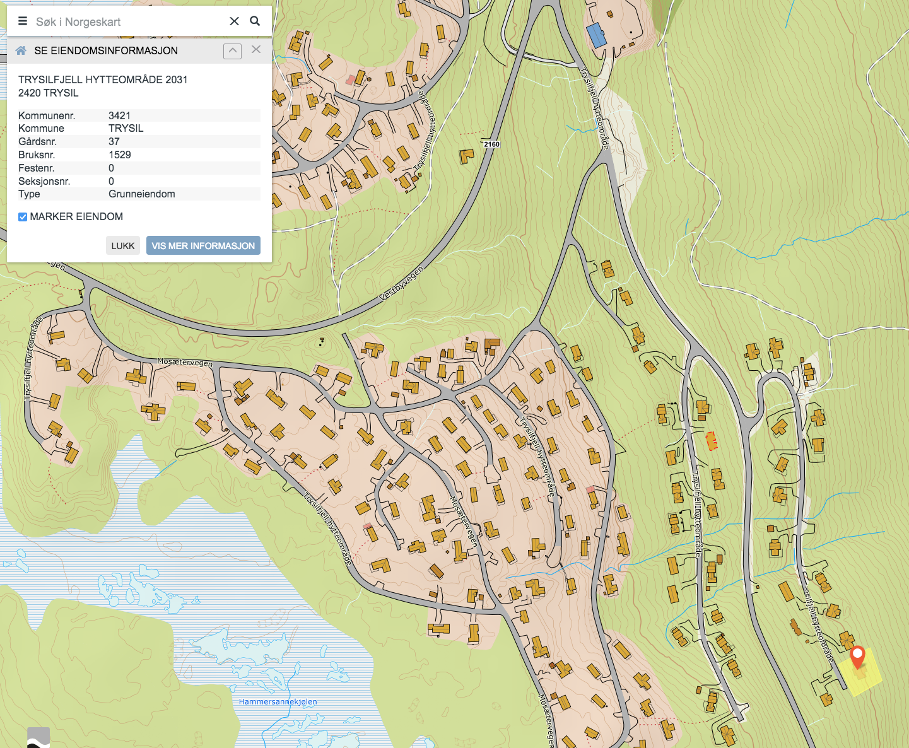The width and height of the screenshot is (909, 748).
Task: Click the red dashed building outline
Action: point(712,441)
